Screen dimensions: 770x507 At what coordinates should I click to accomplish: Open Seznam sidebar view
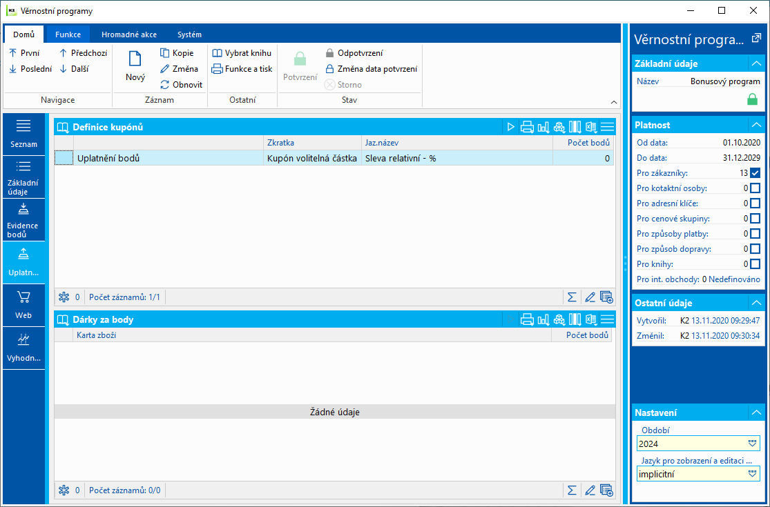(x=23, y=135)
